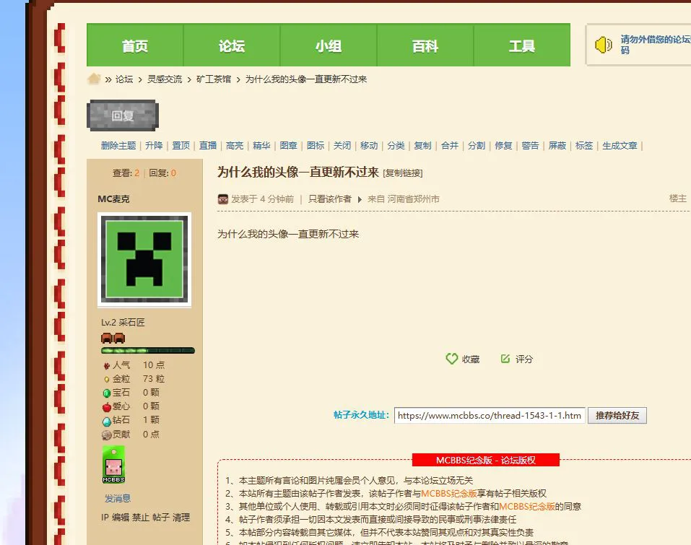Screen dimensions: 691x545
Task: Click the 合并 merge link
Action: click(x=450, y=145)
